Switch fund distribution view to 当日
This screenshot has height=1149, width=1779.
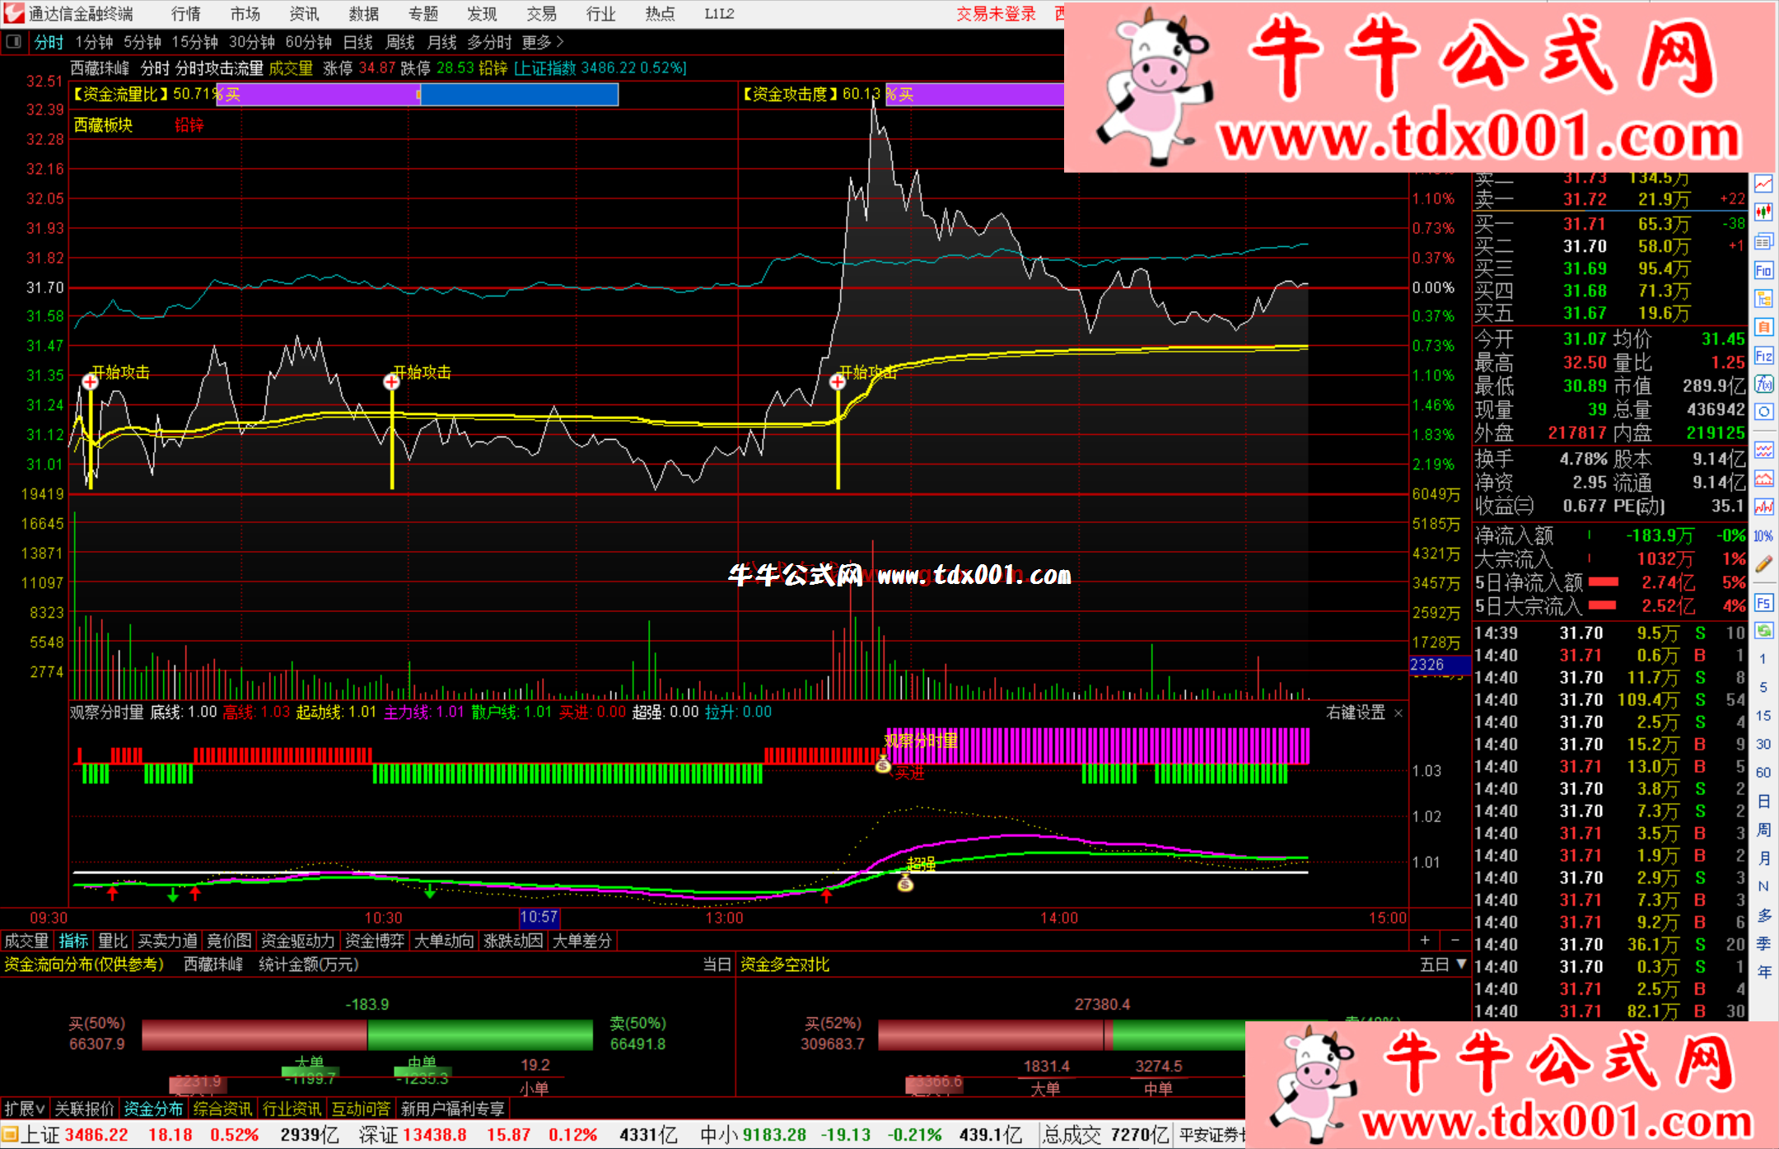(x=716, y=965)
